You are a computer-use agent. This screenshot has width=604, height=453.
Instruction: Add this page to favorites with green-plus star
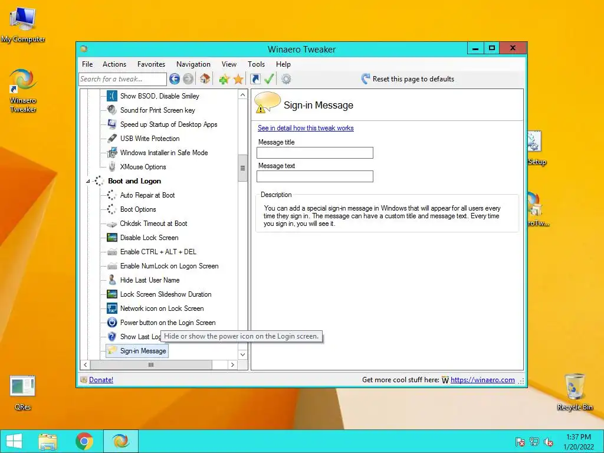(224, 79)
